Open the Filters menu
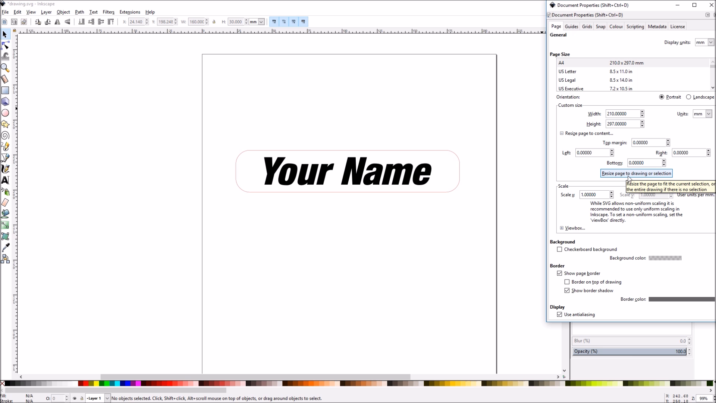Screen dimensions: 716x403 (109, 12)
